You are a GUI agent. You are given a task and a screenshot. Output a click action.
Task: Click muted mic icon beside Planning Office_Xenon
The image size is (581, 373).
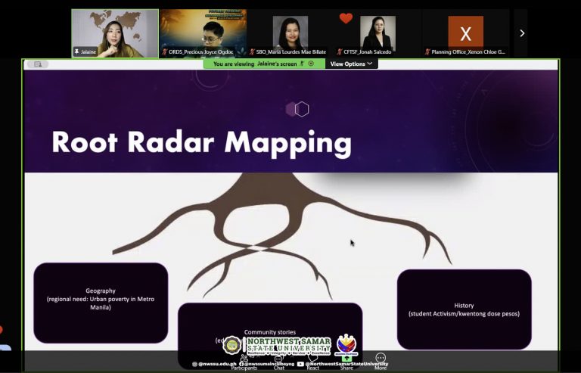[x=427, y=52]
